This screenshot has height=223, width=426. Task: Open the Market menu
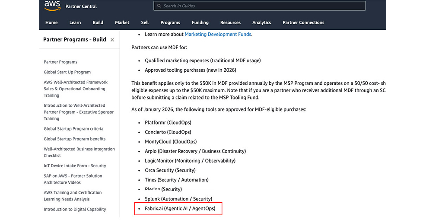pos(122,22)
